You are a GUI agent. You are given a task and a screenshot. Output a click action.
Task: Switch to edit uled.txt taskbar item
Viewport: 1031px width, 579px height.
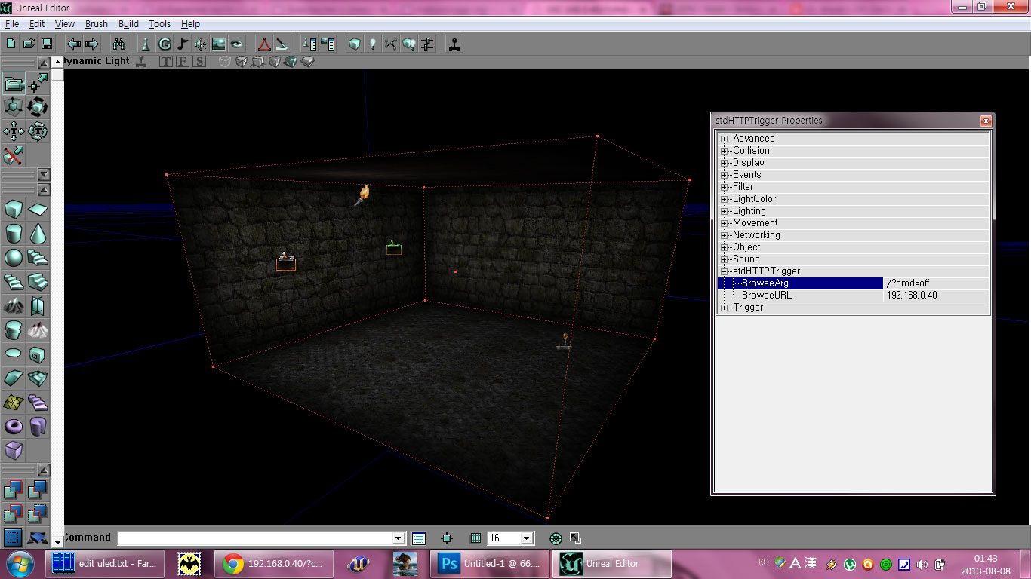point(105,563)
